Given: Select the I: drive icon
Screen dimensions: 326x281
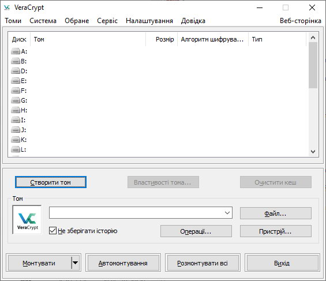Looking at the screenshot, I should 16,120.
